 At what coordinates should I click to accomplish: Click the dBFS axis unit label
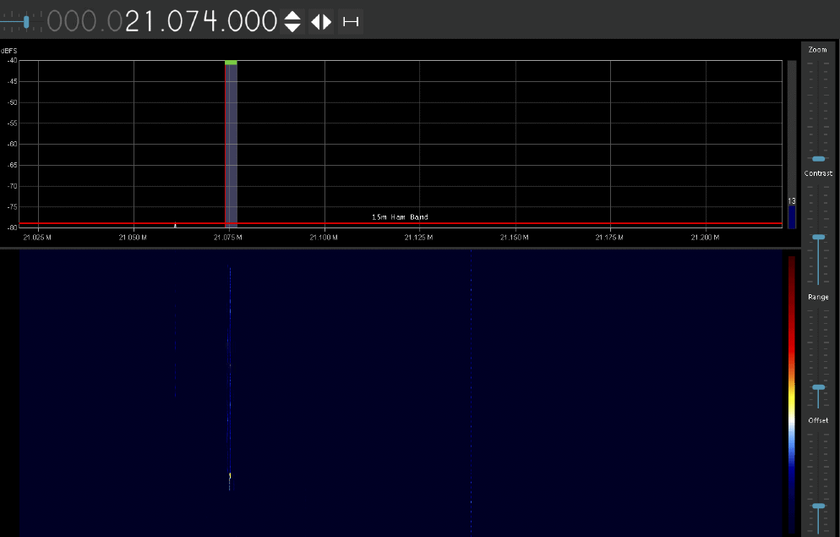tap(9, 51)
